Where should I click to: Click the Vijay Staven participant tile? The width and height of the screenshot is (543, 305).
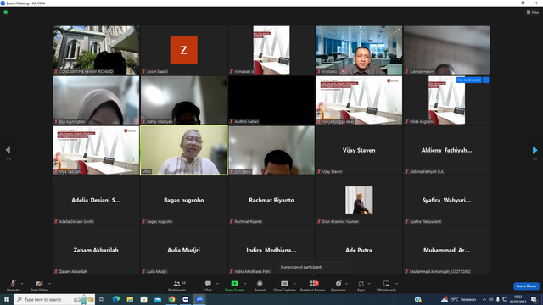point(359,150)
